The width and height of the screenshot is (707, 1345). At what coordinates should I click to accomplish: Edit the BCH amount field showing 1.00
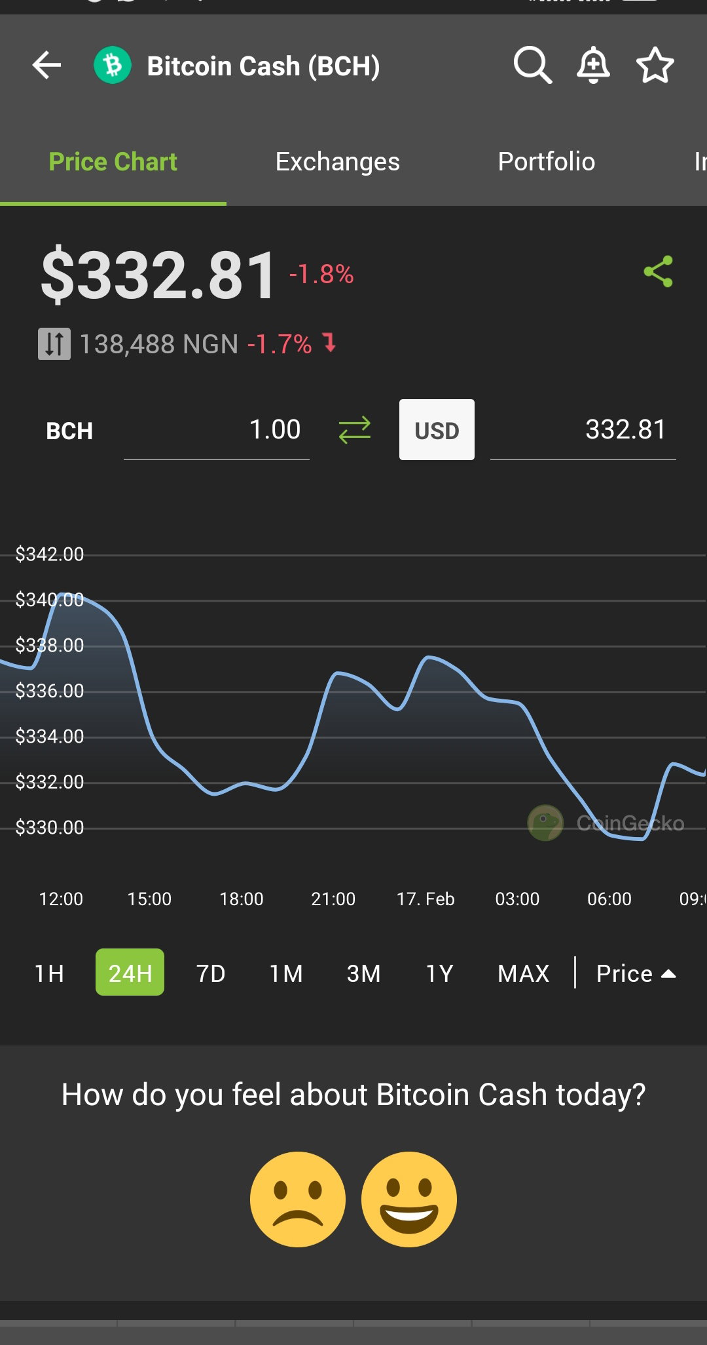[216, 430]
